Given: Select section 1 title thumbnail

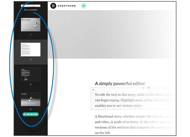Looking at the screenshot, I should pyautogui.click(x=31, y=25).
